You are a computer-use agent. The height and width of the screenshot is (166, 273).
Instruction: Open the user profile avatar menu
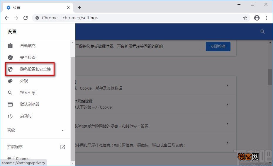pos(257,18)
